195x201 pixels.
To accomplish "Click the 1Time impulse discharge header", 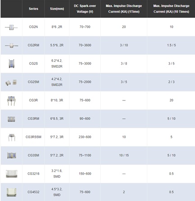I will (x=124, y=9).
